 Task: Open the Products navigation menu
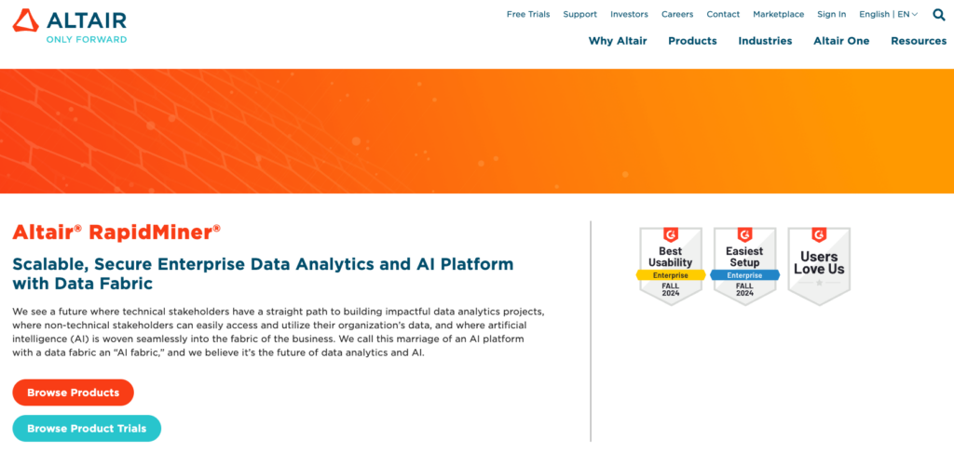point(692,41)
